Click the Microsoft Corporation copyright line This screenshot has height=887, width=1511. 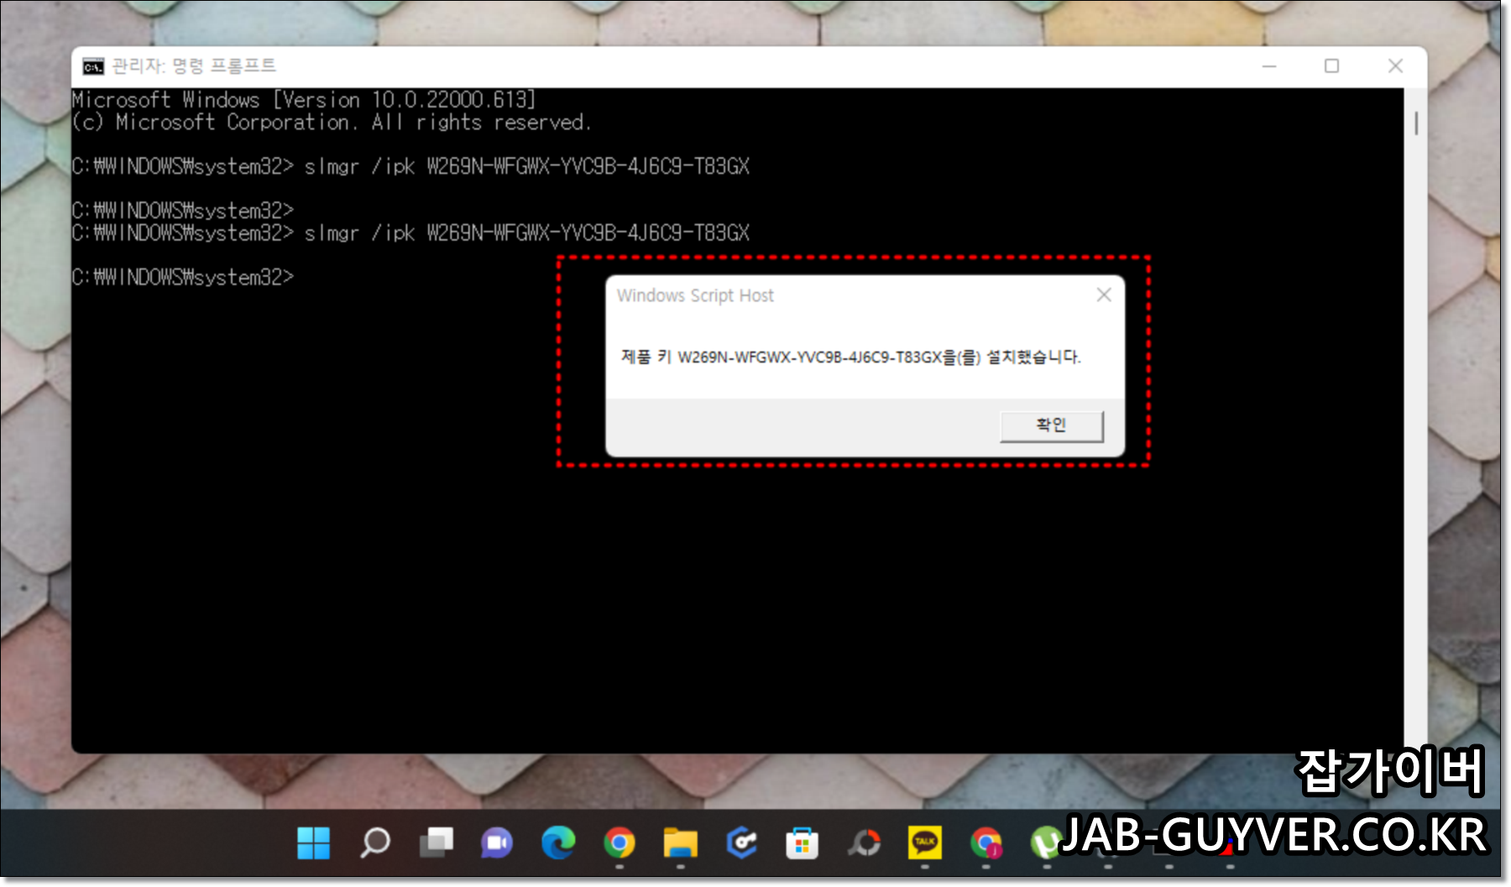point(332,123)
